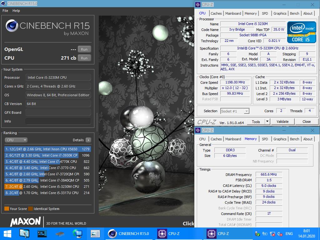Click the Processor field in Your System

coord(58,77)
